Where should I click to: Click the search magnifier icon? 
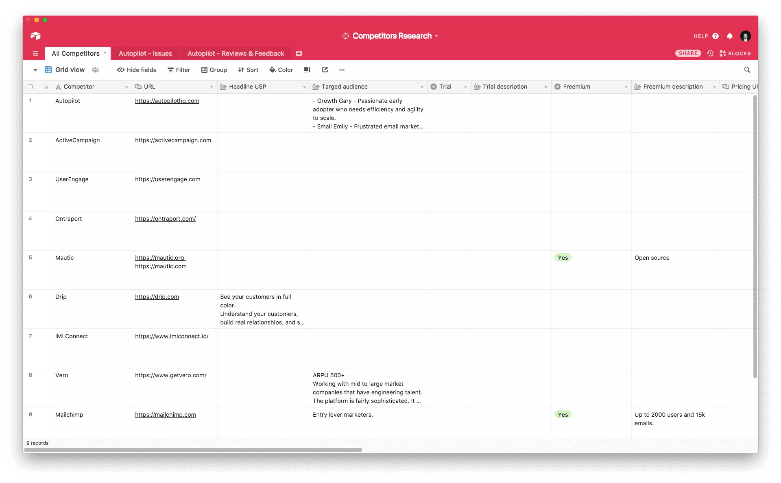[x=747, y=70]
